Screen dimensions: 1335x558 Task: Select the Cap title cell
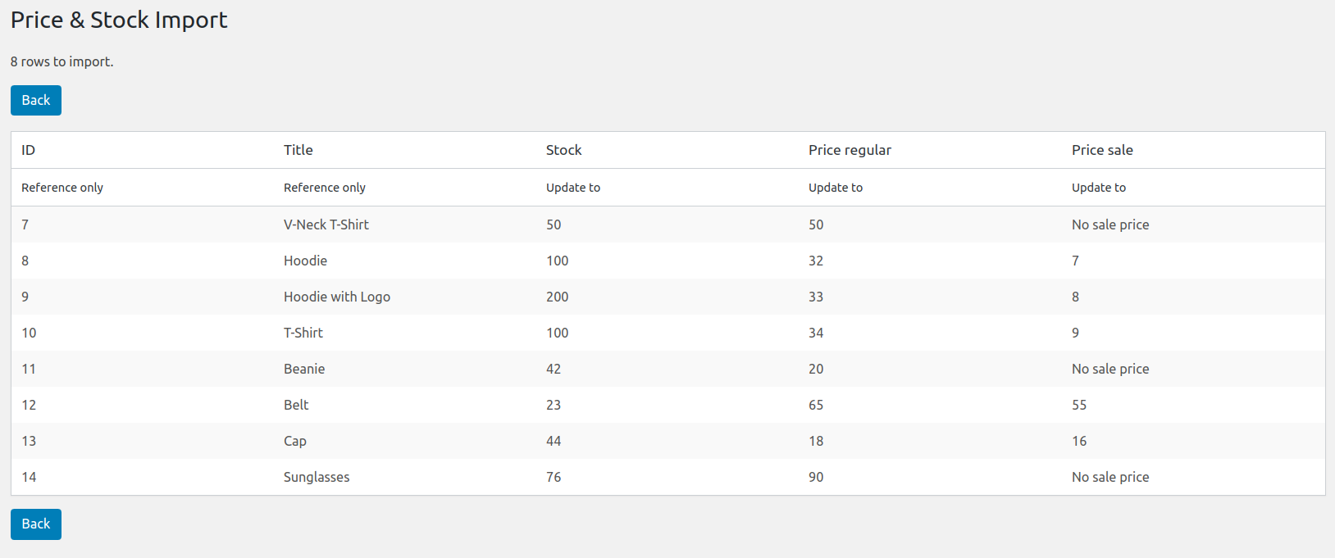(295, 441)
